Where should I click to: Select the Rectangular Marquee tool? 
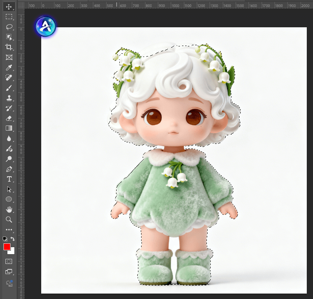[9, 17]
